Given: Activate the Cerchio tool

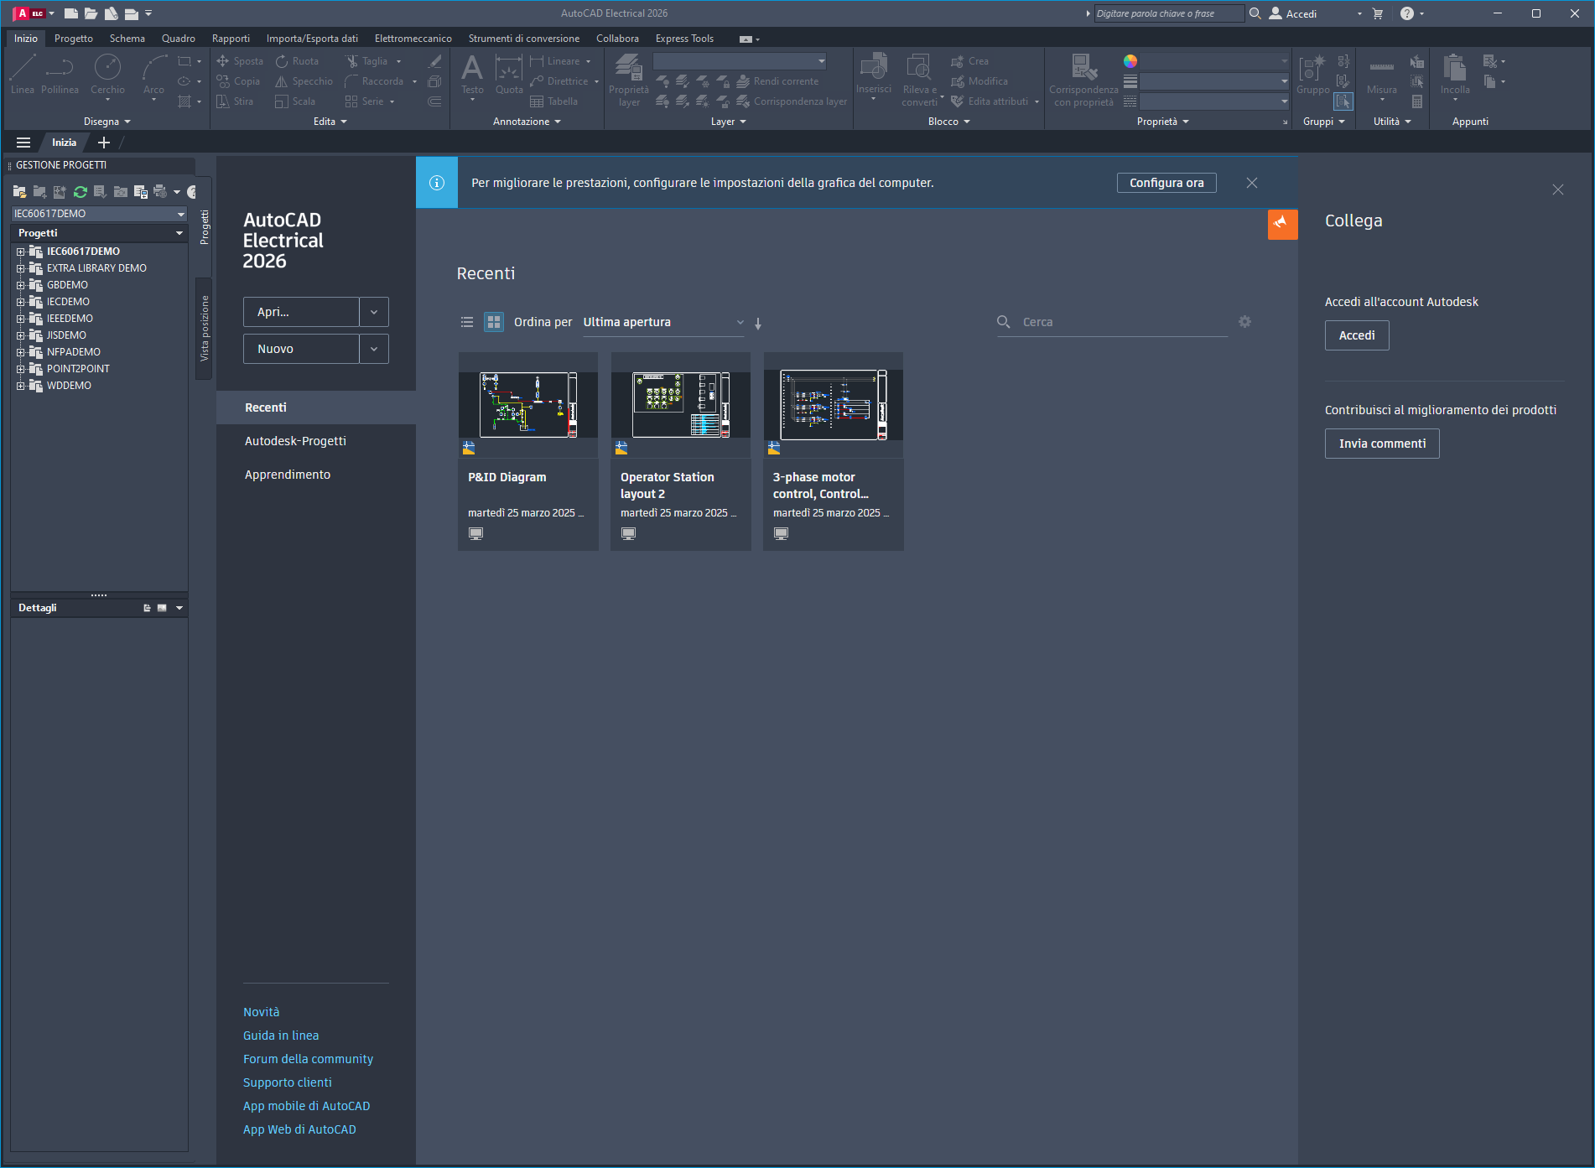Looking at the screenshot, I should pos(107,75).
